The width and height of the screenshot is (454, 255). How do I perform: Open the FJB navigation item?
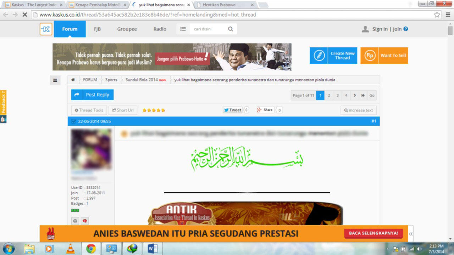tap(97, 29)
